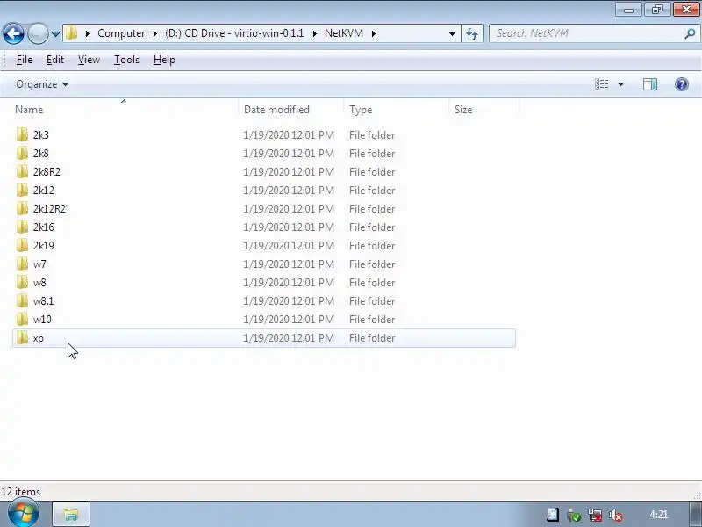Expand the arrow before Computer in breadcrumb

88,33
